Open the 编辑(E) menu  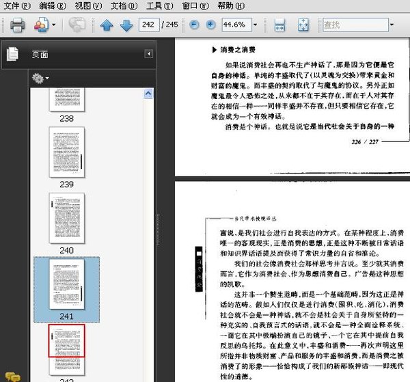coord(53,5)
